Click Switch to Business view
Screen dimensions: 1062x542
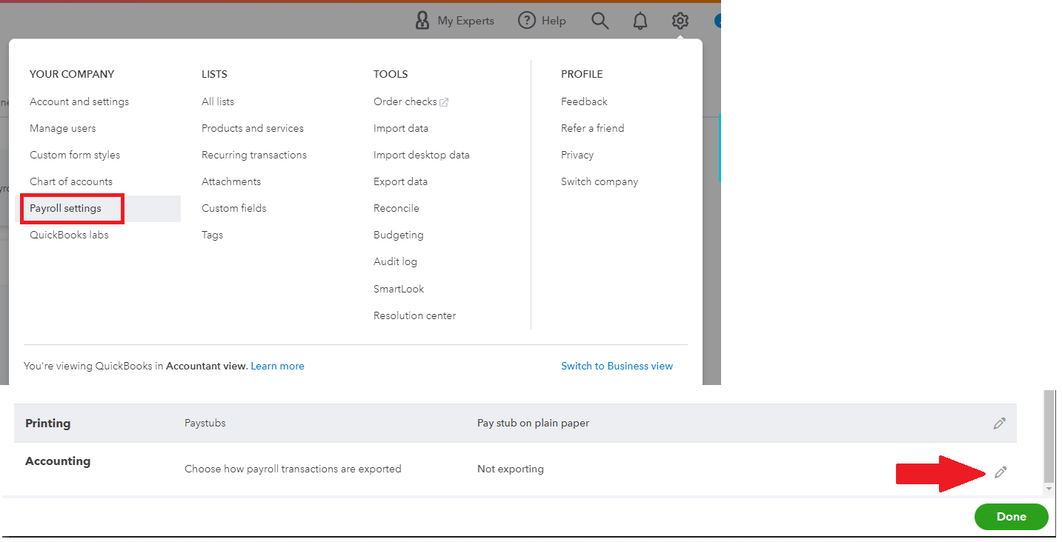click(617, 365)
